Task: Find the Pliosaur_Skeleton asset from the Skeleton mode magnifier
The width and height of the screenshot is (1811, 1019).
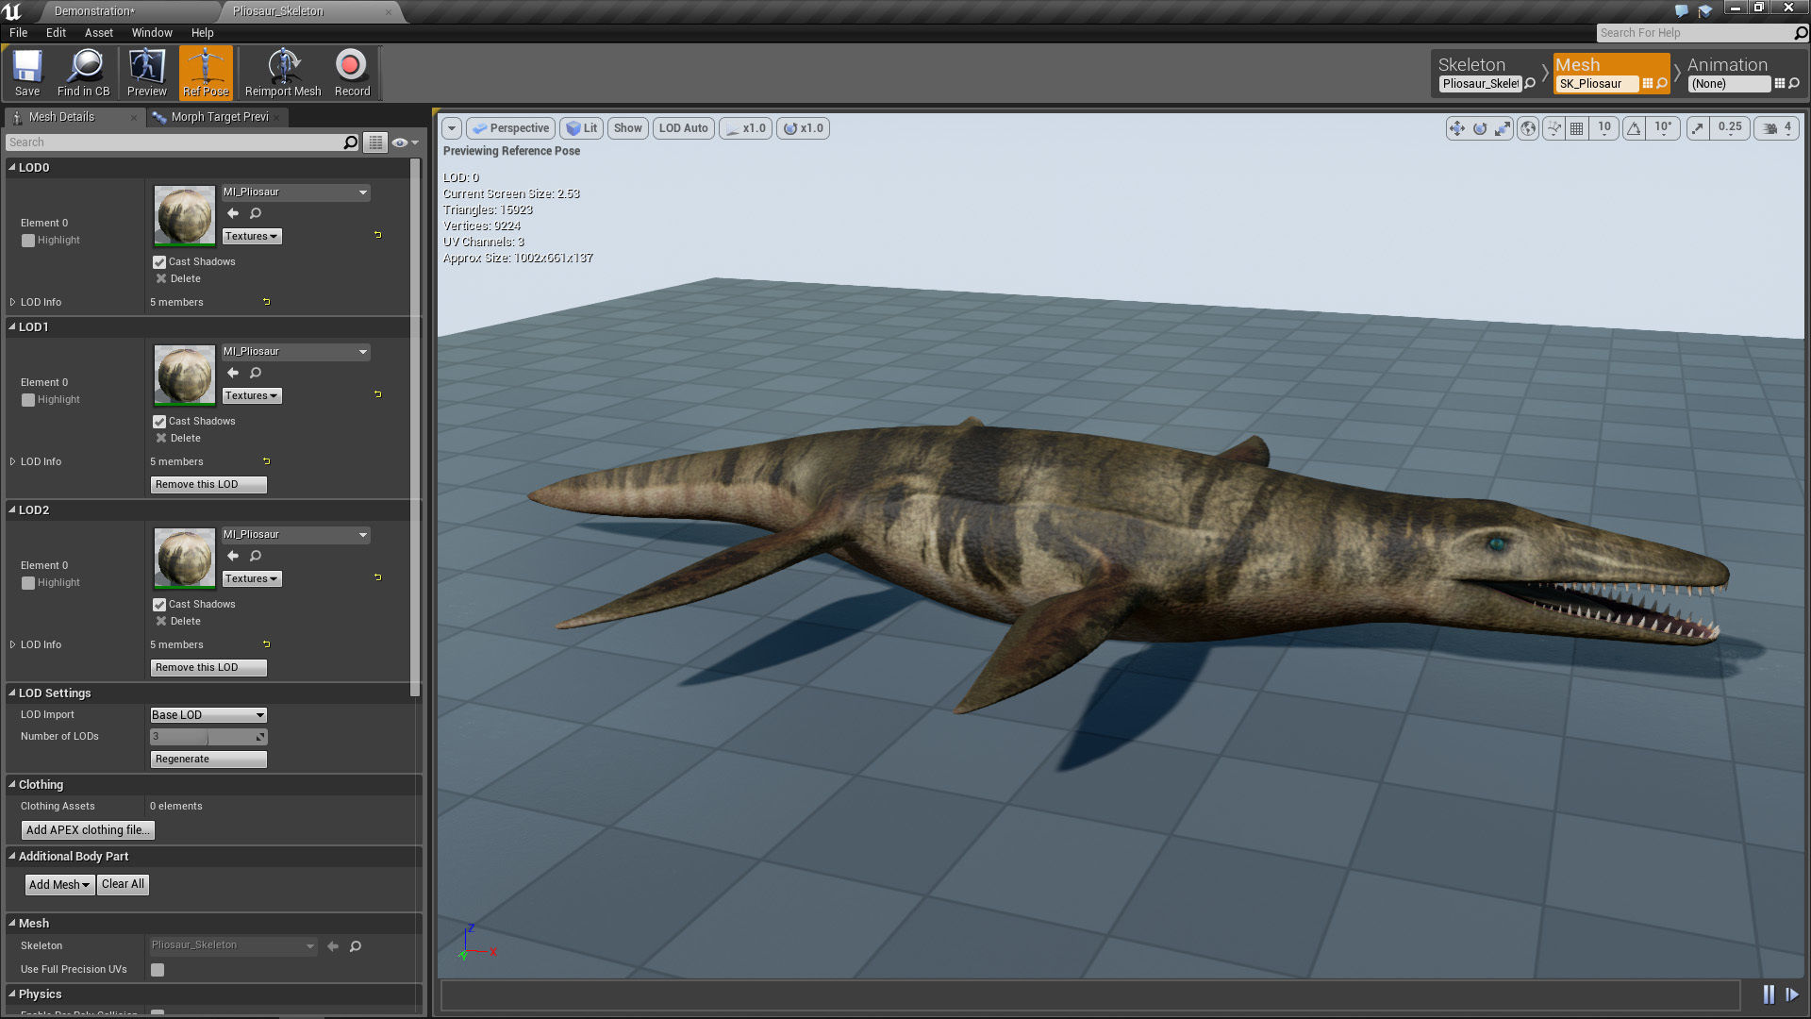Action: [1530, 84]
